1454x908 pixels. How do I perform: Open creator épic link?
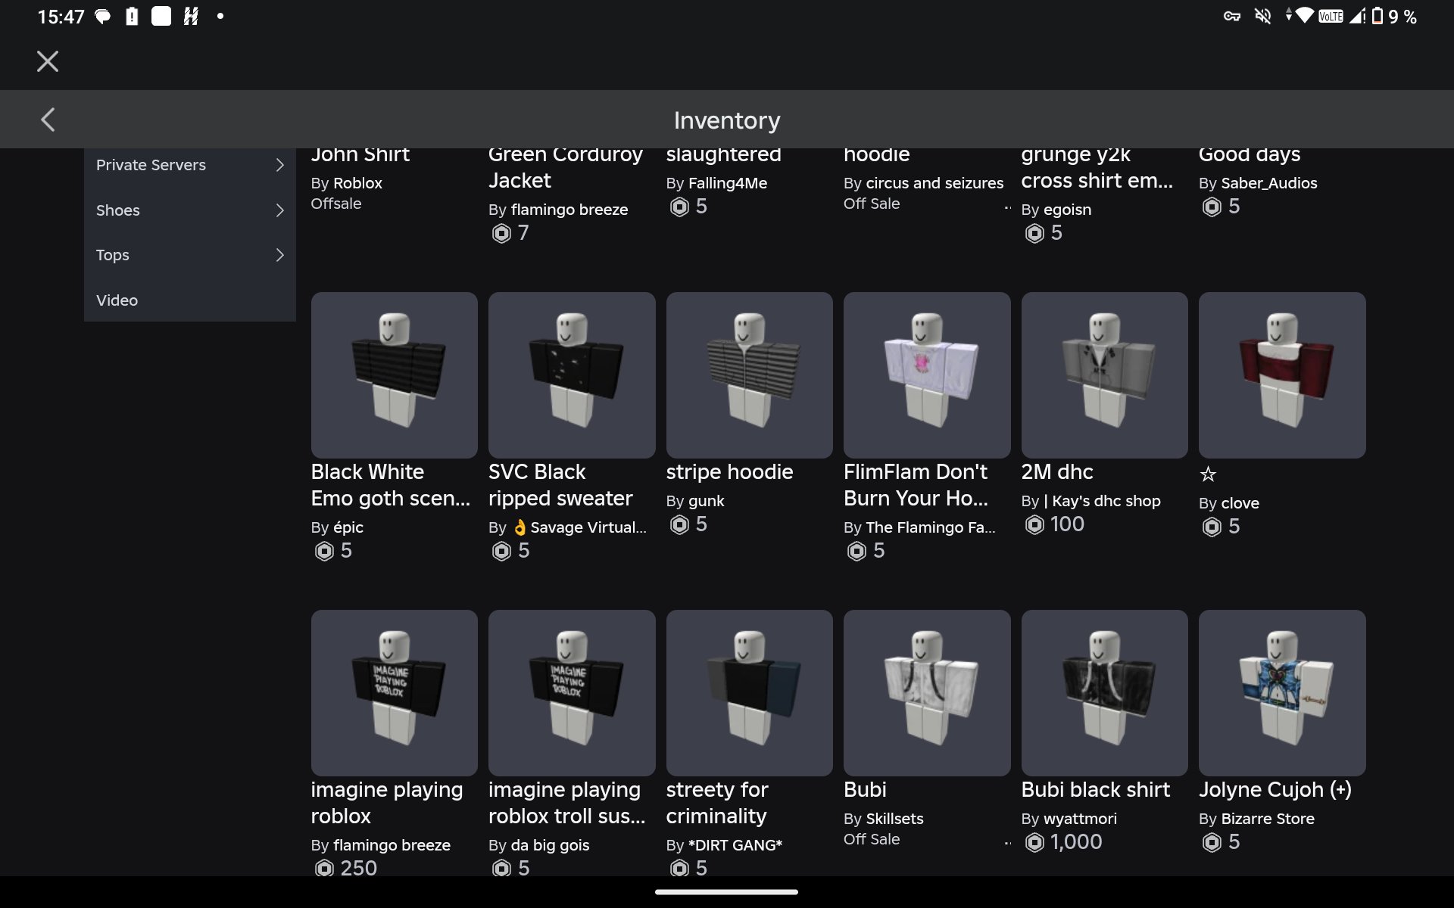tap(348, 527)
